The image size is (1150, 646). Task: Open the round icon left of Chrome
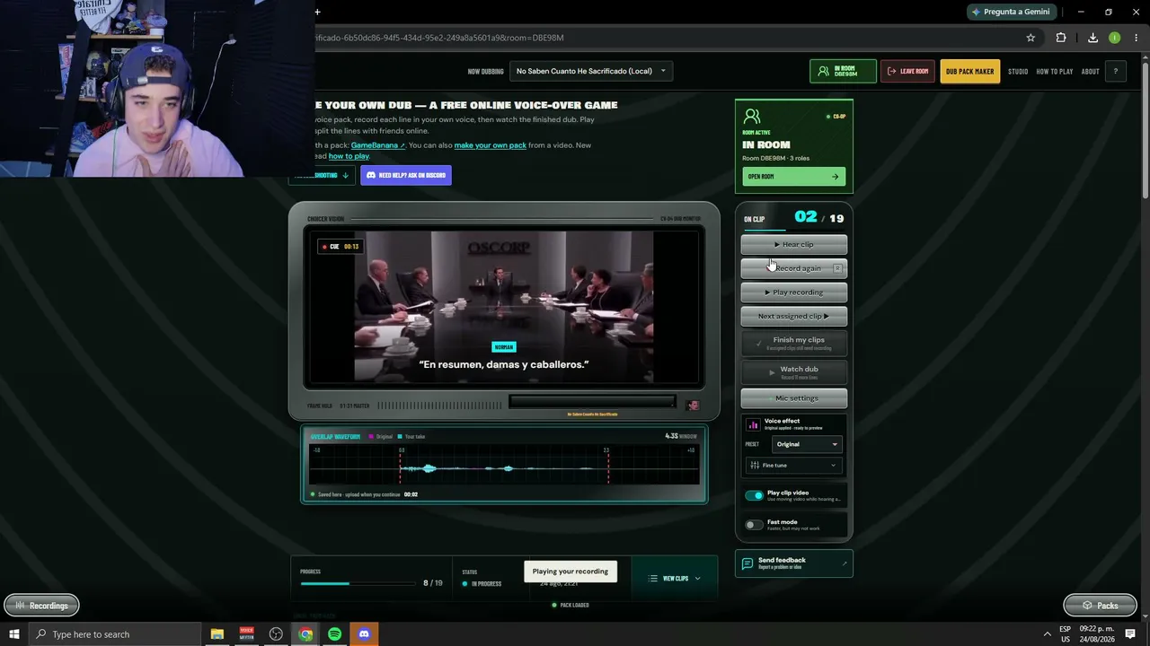point(276,634)
